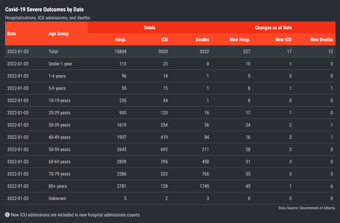340x223 pixels.
Task: Select deaths value 1745 in 80+ years row
Action: [204, 186]
